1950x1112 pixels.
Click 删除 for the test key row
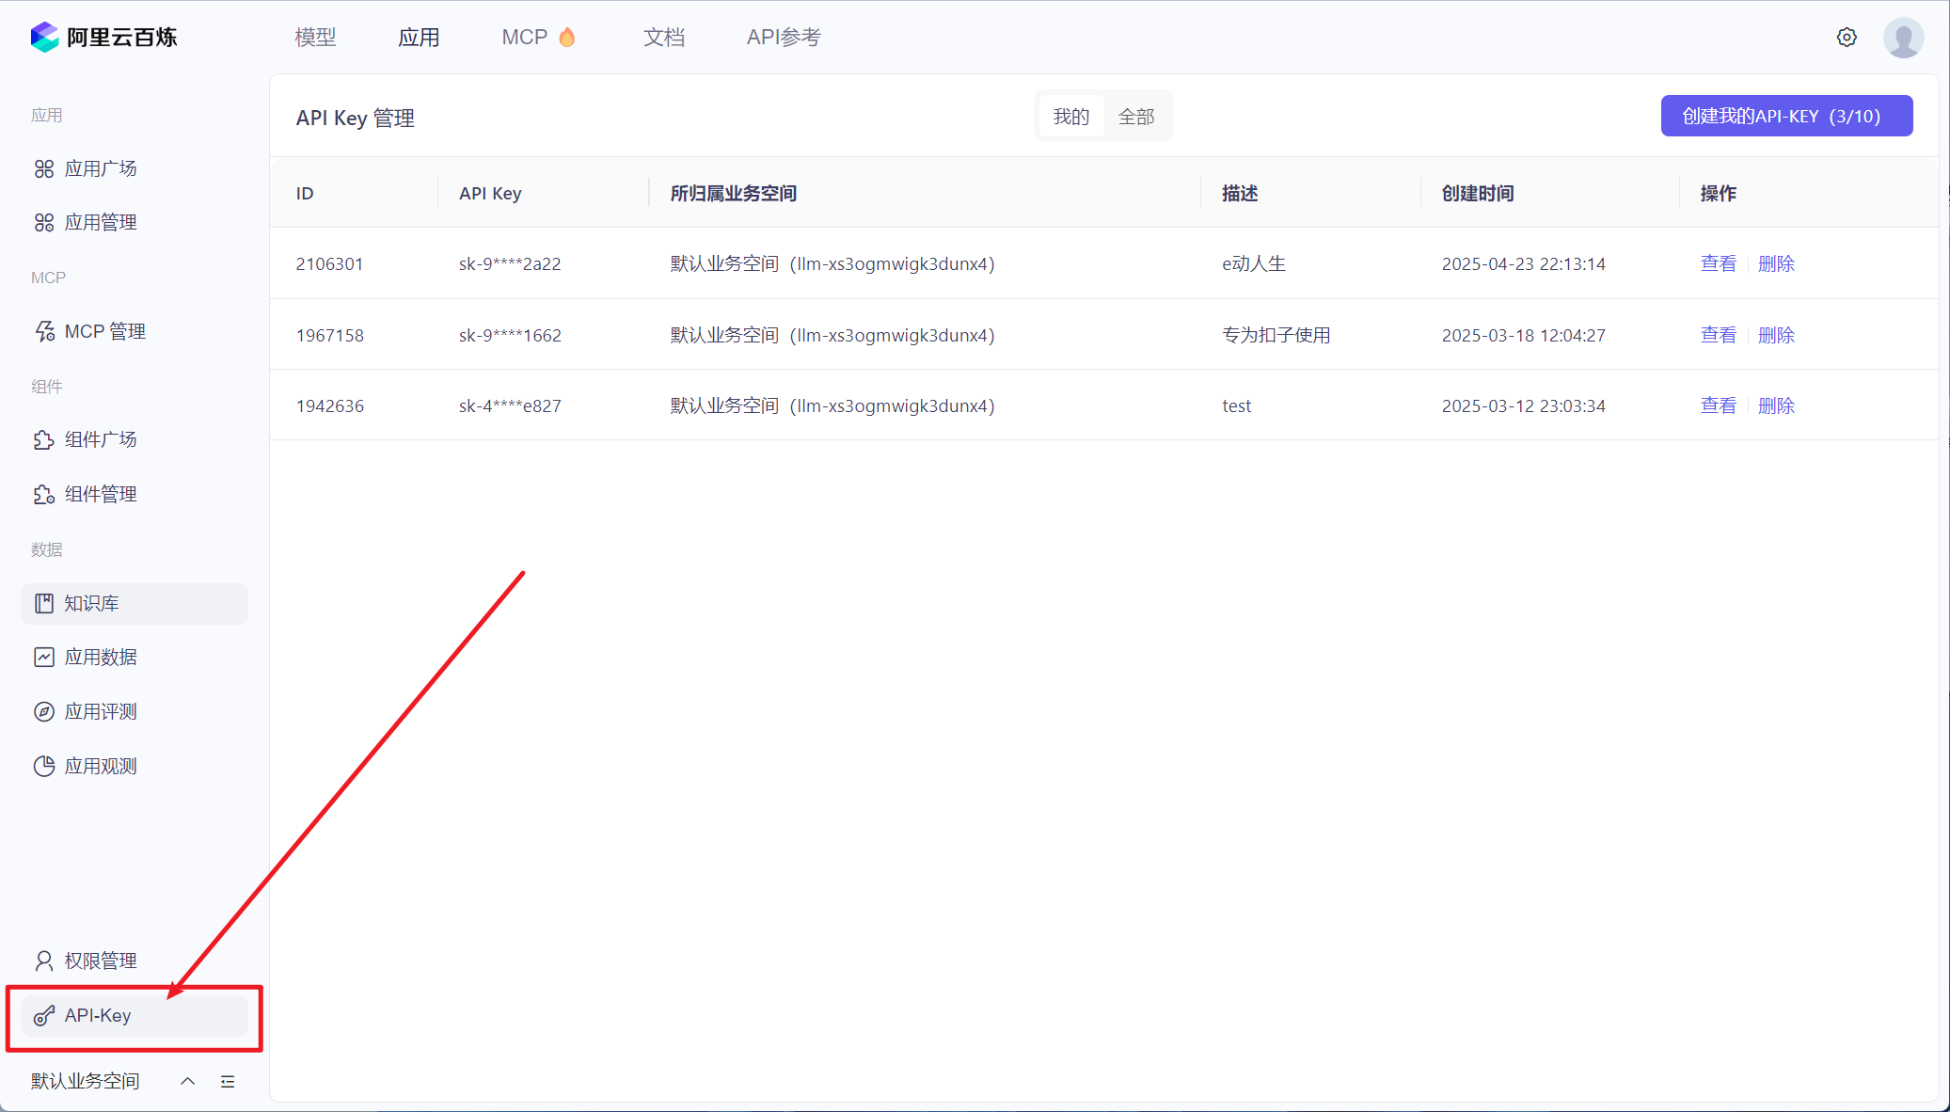click(x=1776, y=405)
